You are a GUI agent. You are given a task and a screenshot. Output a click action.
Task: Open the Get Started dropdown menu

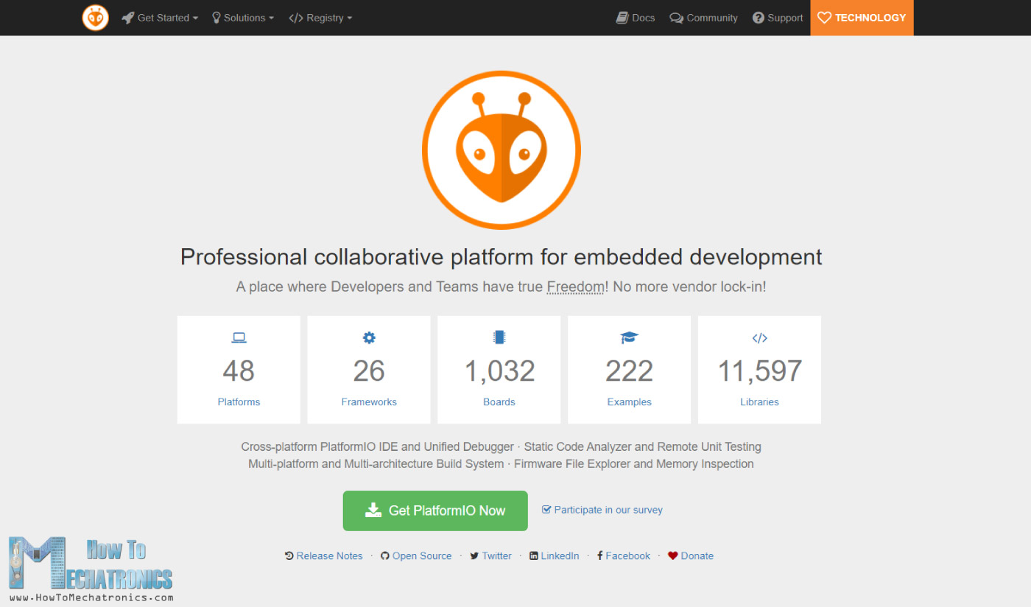(x=160, y=18)
